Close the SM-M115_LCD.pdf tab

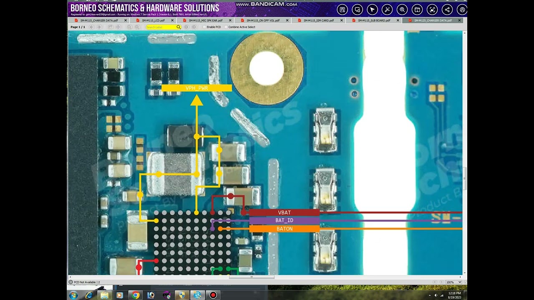coord(172,20)
